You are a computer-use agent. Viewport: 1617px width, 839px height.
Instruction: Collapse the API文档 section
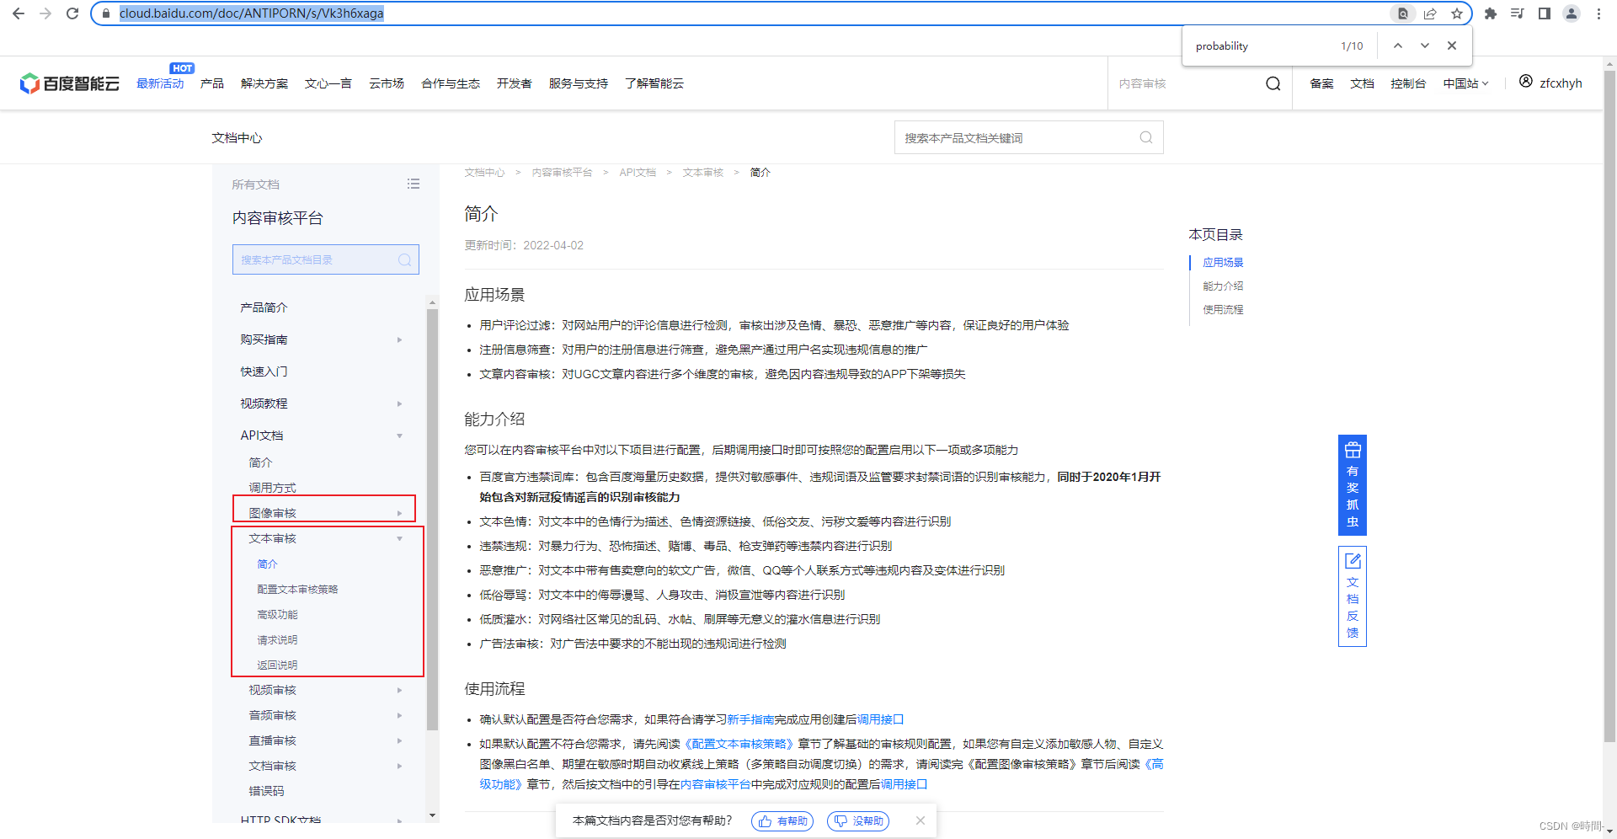(x=399, y=436)
